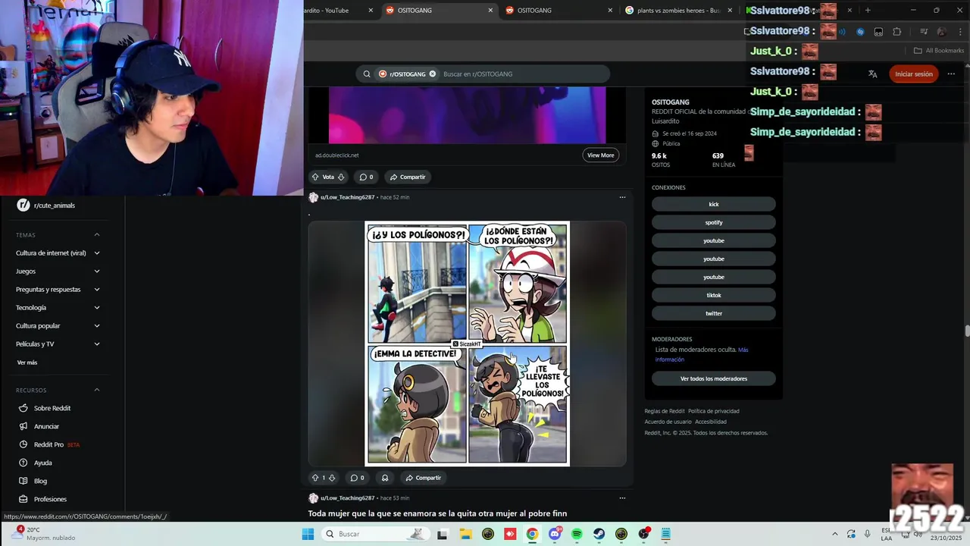Viewport: 970px width, 546px height.
Task: Open Reglas de Reddit link
Action: [665, 411]
